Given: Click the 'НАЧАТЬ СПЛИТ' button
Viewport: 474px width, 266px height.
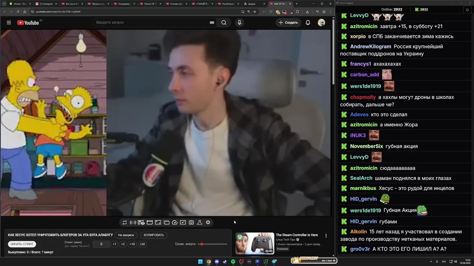Looking at the screenshot, I should click(x=22, y=244).
